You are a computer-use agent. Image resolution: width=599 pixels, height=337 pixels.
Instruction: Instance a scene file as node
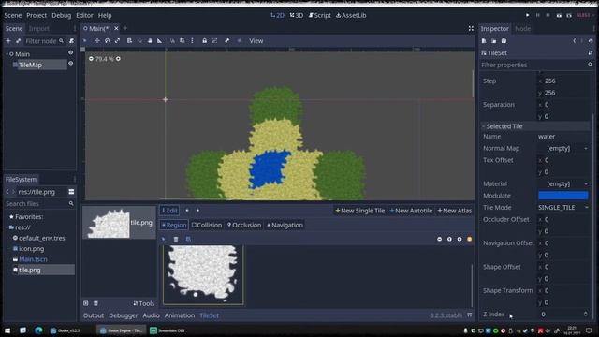click(x=18, y=41)
